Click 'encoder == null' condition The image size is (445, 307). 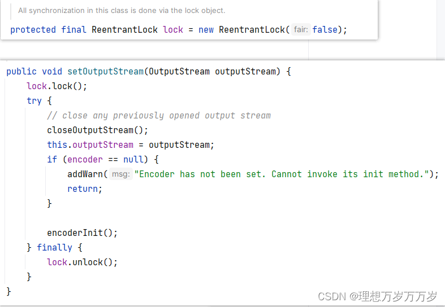coord(105,160)
